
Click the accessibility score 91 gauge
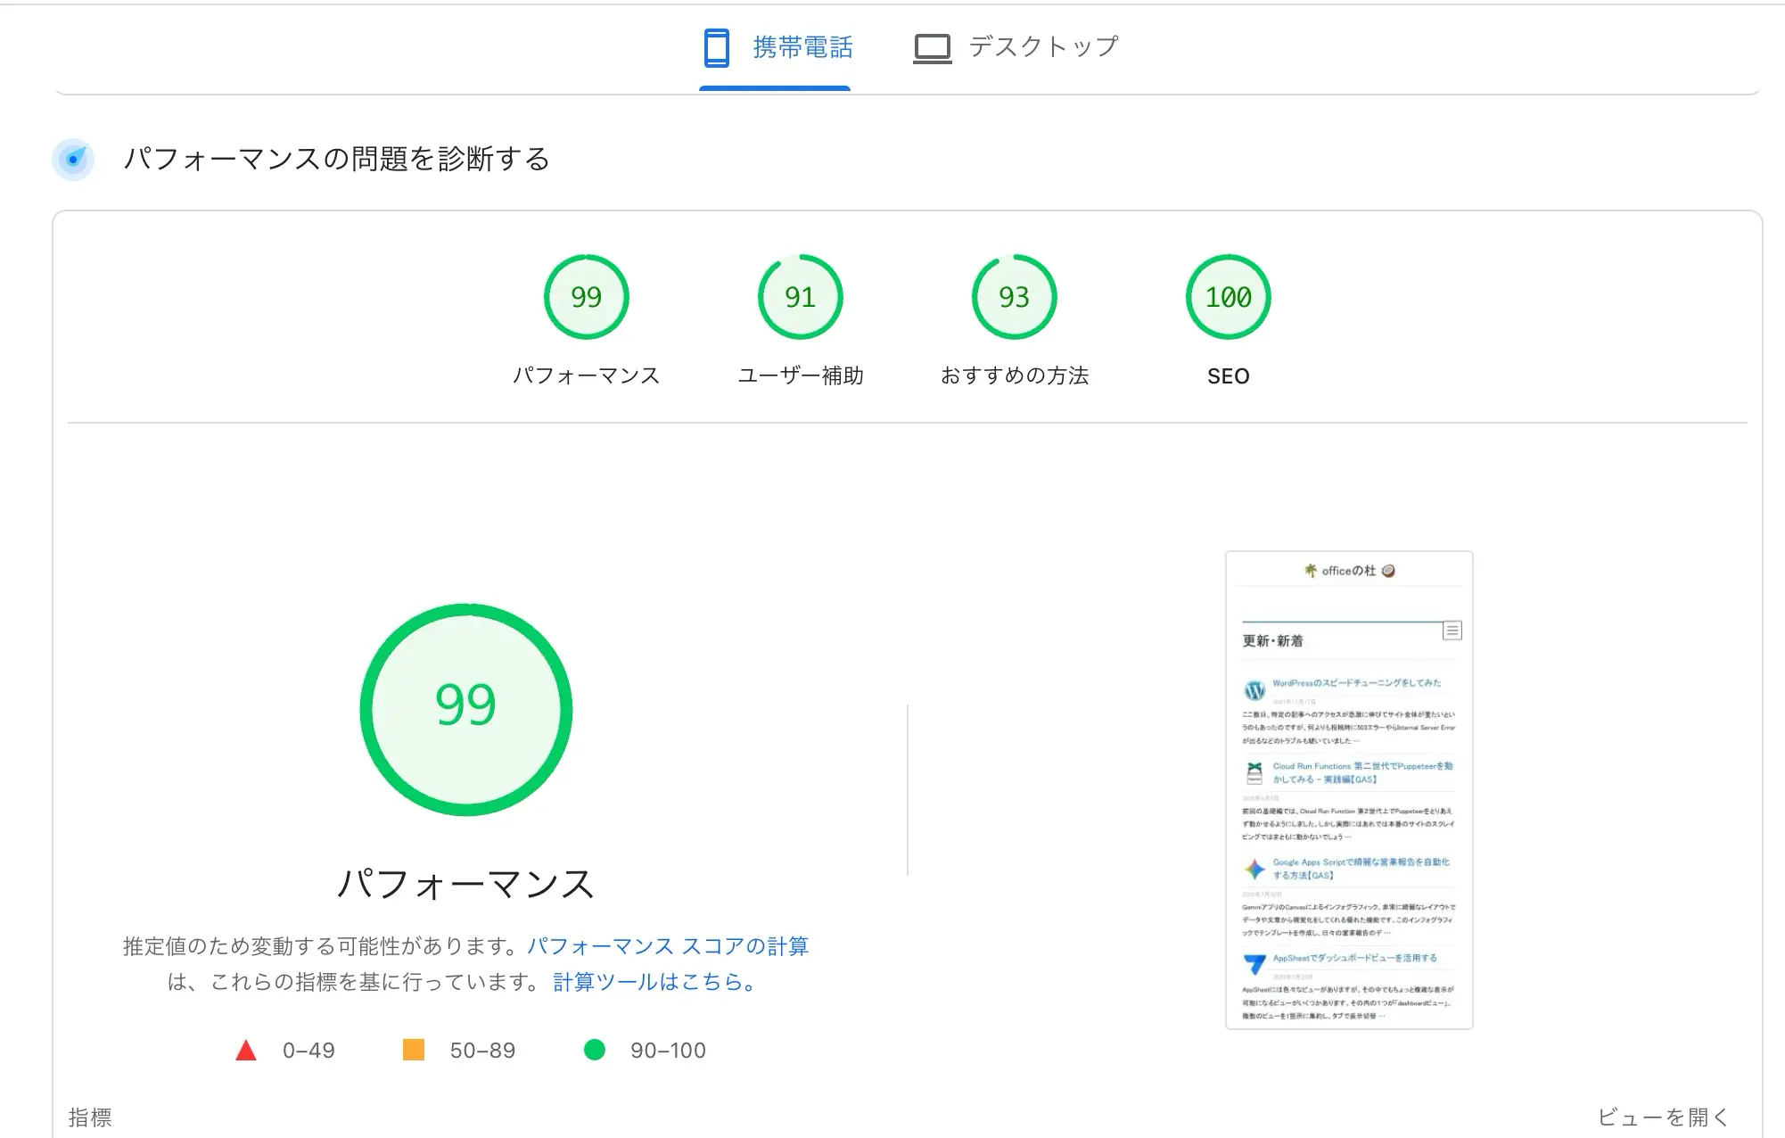pyautogui.click(x=800, y=297)
